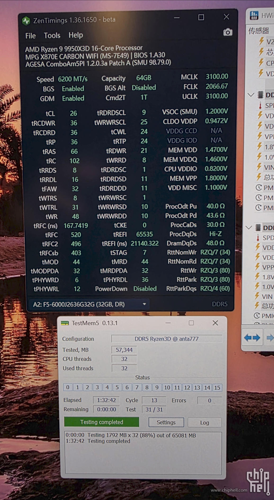Click the MEM VDD value 1.4700V

coord(216,150)
